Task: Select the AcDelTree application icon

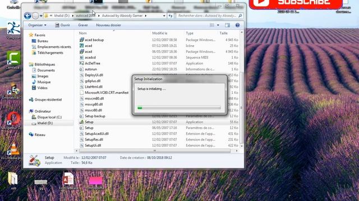Action: click(81, 63)
